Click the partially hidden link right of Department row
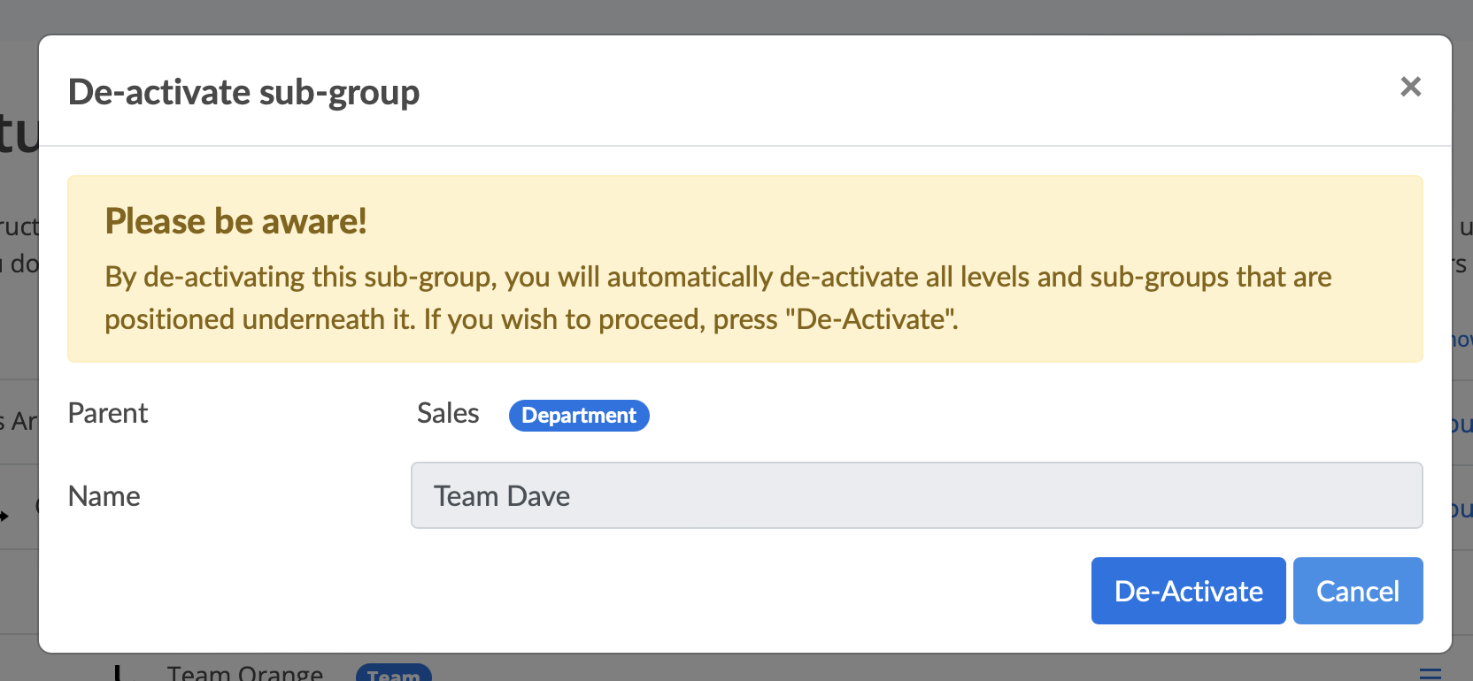Screen dimensions: 1473x681 pyautogui.click(x=1462, y=425)
